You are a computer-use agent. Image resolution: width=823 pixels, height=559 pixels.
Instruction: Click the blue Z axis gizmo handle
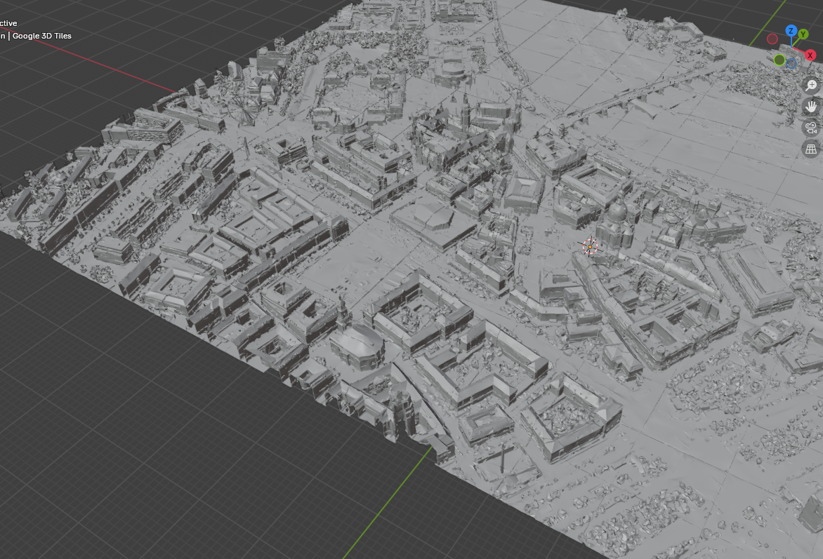pos(791,32)
